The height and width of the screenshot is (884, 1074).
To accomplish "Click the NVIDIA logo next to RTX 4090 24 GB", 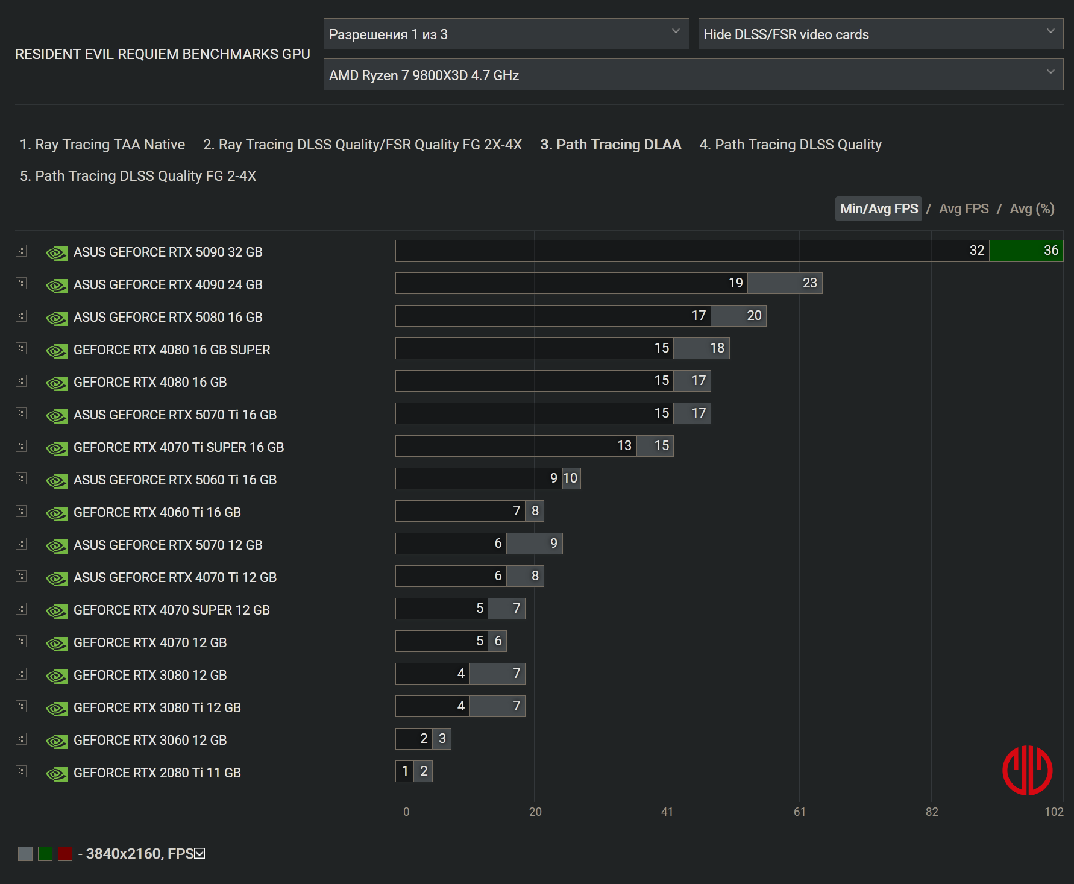I will point(57,286).
